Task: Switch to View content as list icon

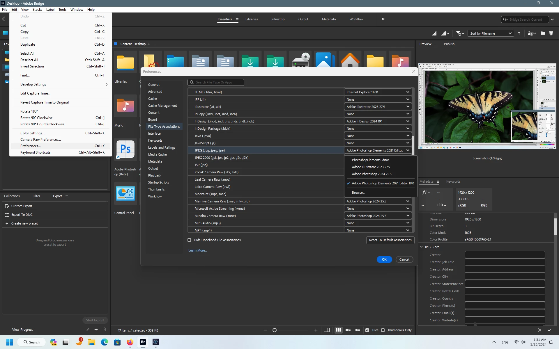Action: pyautogui.click(x=358, y=330)
